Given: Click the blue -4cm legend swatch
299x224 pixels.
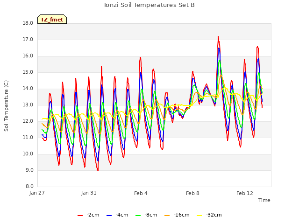Looking at the screenshot, I should (109, 216).
